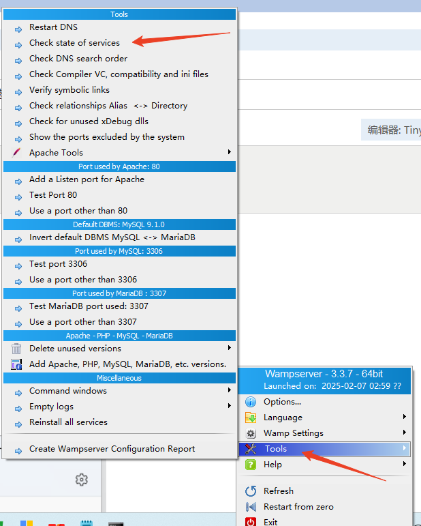Select Verify symbolic links
Viewport: 421px width, 526px height.
tap(120, 90)
